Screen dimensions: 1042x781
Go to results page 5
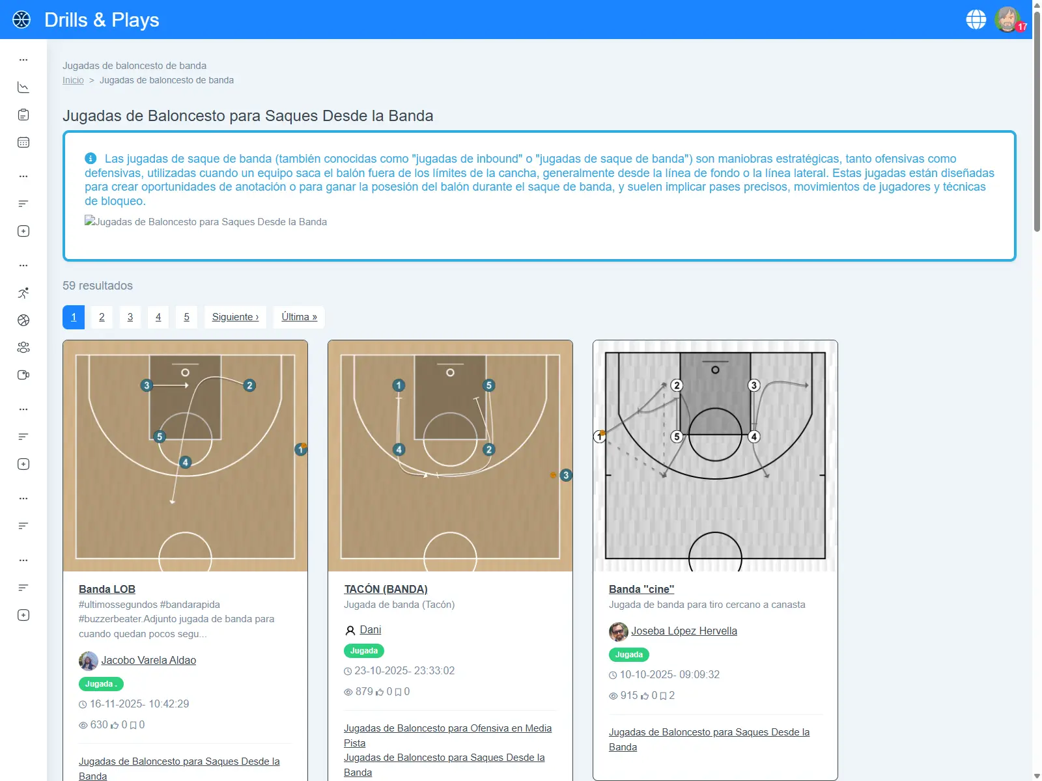[186, 317]
